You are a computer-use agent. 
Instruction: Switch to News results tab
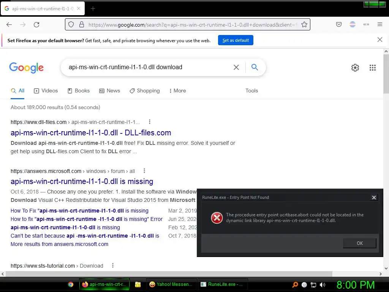110,91
